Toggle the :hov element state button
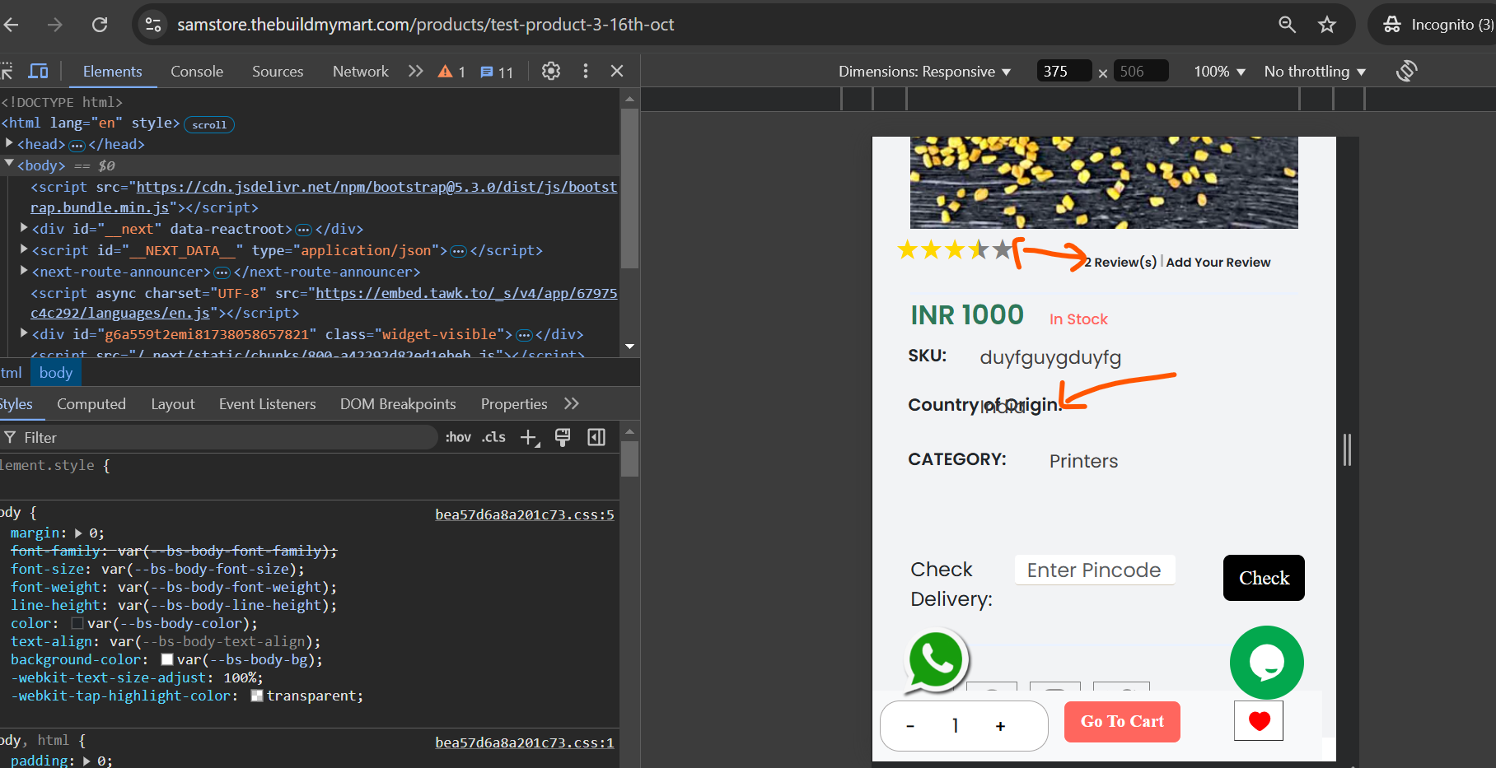This screenshot has height=768, width=1496. pyautogui.click(x=458, y=437)
